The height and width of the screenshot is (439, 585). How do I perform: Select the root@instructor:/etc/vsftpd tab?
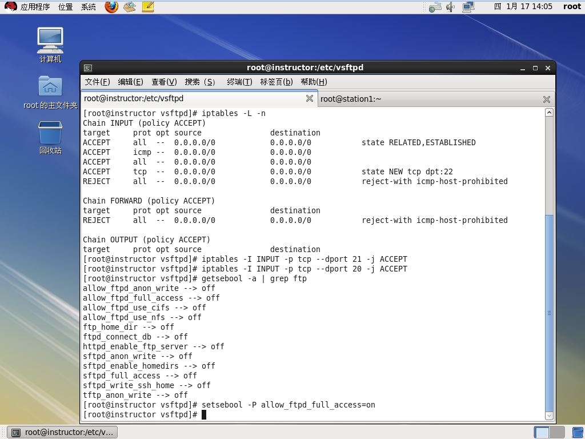coord(199,98)
